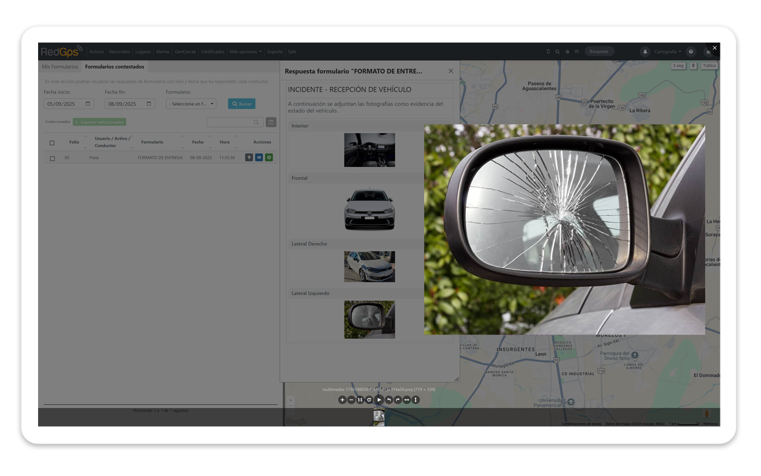The height and width of the screenshot is (476, 761).
Task: Click the magnifier icon in the top bar
Action: click(557, 51)
